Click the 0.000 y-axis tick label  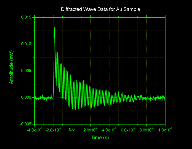click(26, 97)
